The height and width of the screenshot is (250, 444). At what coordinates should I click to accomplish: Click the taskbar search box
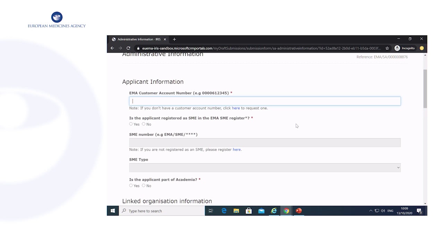click(x=162, y=211)
